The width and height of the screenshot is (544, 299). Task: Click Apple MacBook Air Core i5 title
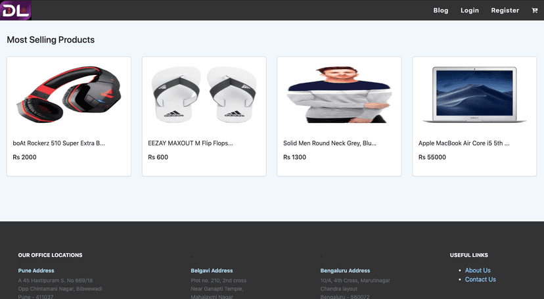[464, 143]
